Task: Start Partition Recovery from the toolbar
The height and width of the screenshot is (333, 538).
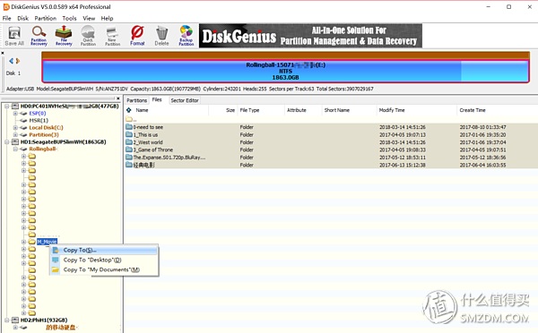Action: tap(39, 36)
